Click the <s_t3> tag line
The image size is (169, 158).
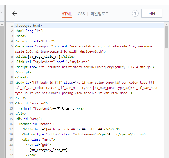click(20, 98)
